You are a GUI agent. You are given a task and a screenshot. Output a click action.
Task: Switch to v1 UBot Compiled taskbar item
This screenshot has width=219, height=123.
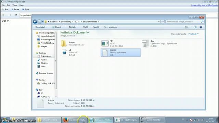click(126, 120)
